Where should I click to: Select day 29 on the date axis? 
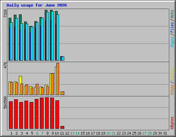[x=155, y=133]
